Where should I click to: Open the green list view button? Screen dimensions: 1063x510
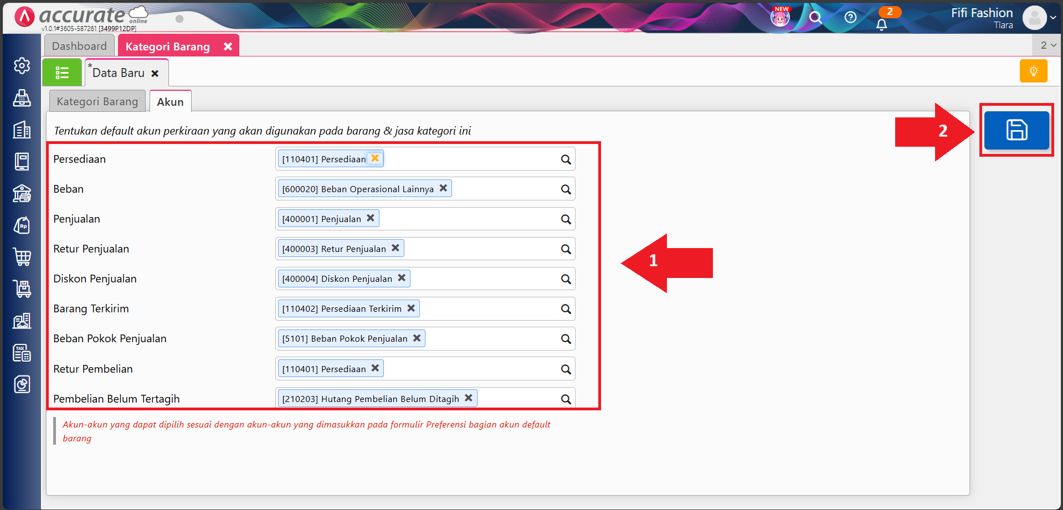point(62,73)
